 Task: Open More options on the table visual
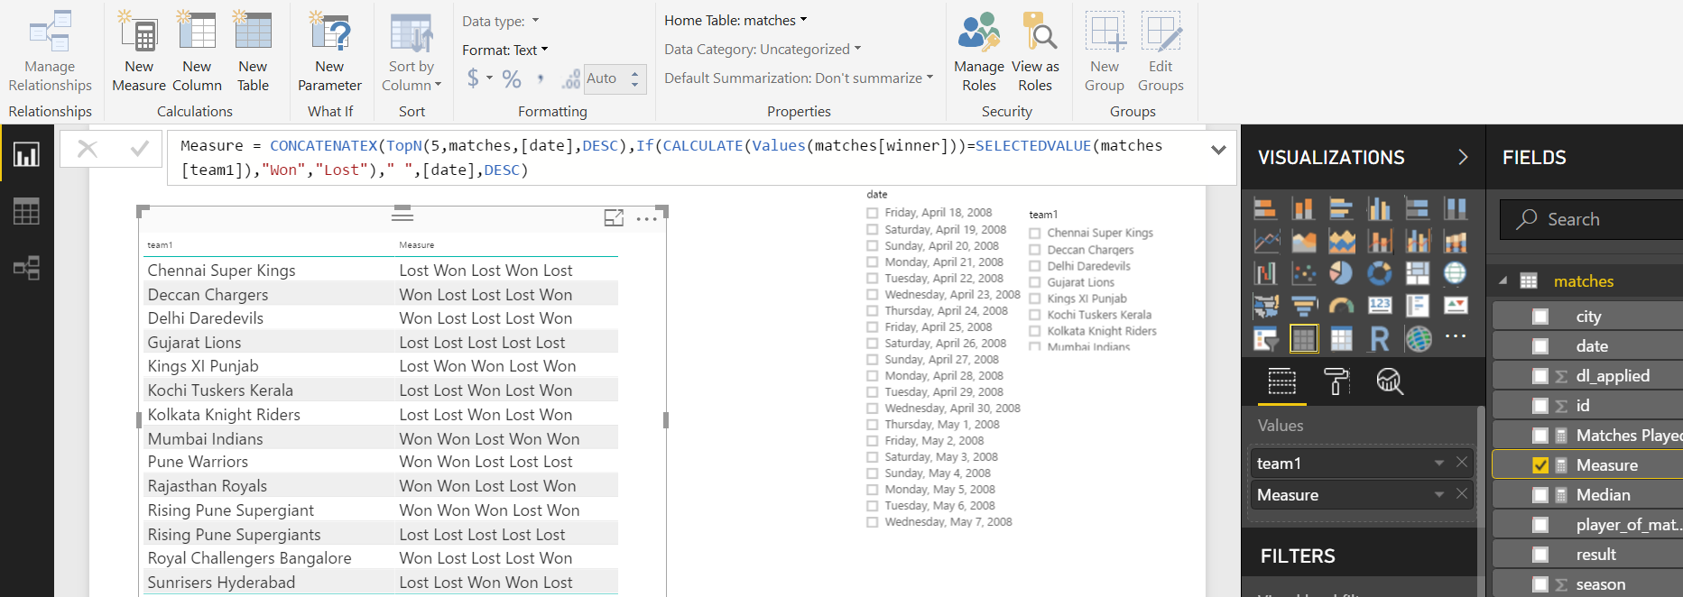click(x=647, y=219)
